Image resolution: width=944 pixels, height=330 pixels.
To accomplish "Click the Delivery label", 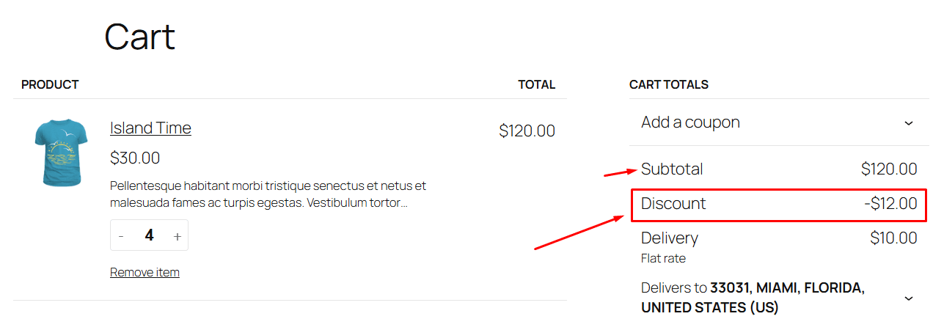I will click(x=670, y=238).
